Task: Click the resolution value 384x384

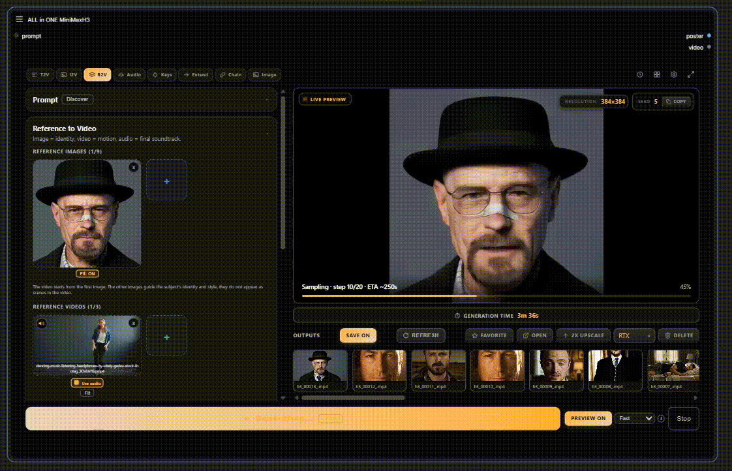Action: [613, 102]
